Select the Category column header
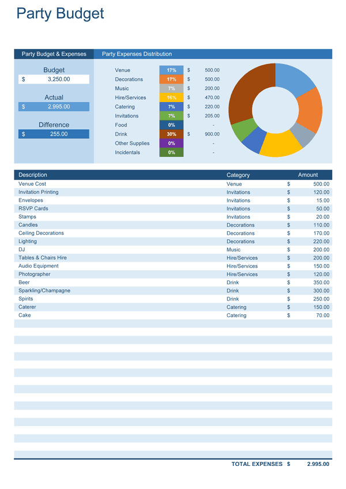This screenshot has width=346, height=489. 238,175
